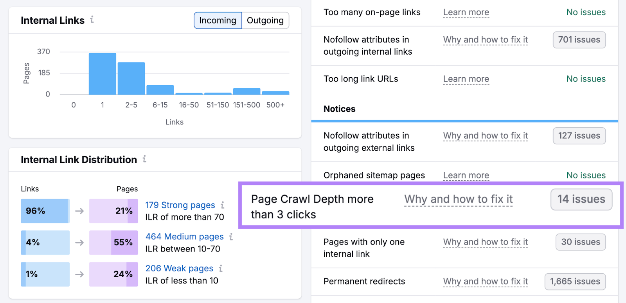626x303 pixels.
Task: Click info icon next to Medium pages
Action: pyautogui.click(x=231, y=237)
